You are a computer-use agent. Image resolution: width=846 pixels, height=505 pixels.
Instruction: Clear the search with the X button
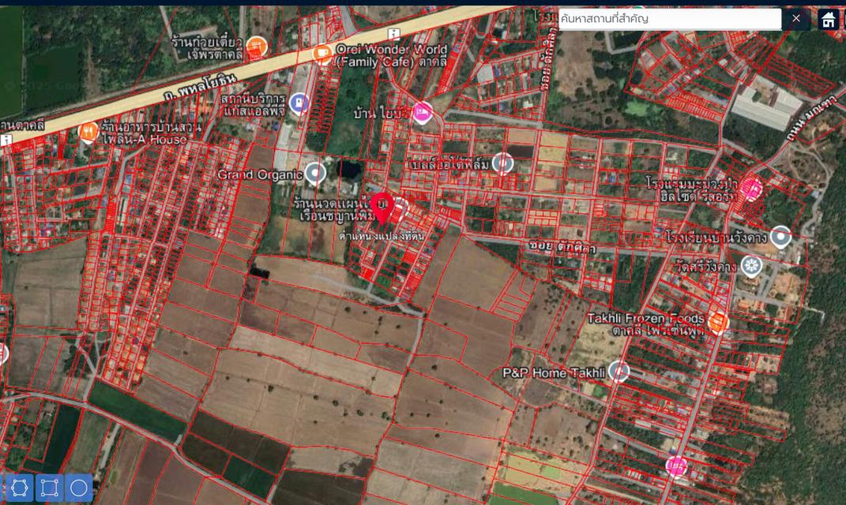click(795, 18)
